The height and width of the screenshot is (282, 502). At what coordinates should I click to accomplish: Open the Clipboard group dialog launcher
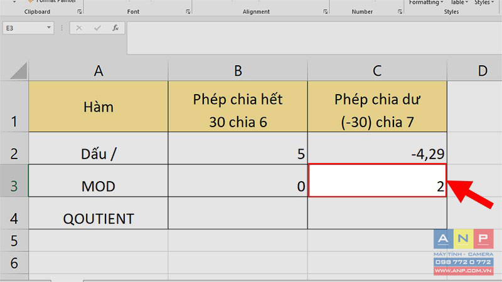79,12
